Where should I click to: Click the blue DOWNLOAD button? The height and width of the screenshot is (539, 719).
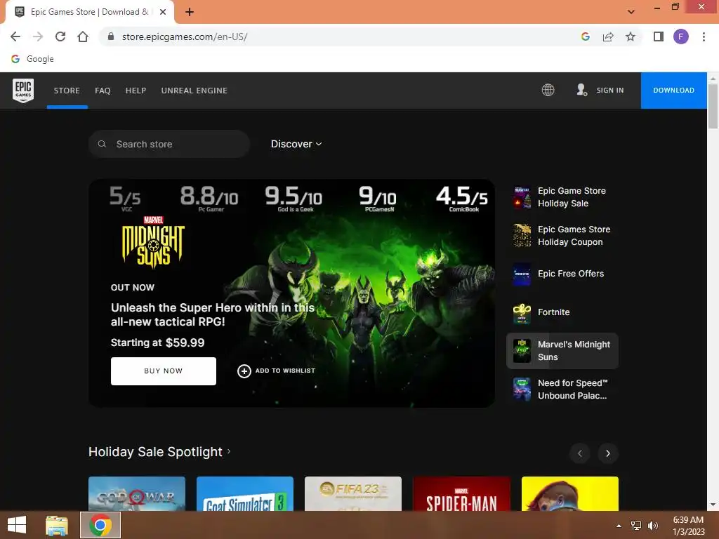pos(673,91)
